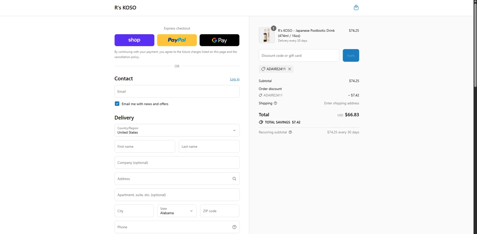Open the State dropdown showing Alabama
This screenshot has width=477, height=234.
(x=177, y=211)
